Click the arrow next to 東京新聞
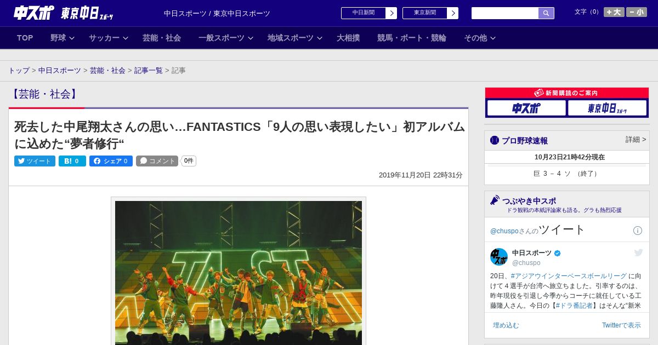Image resolution: width=658 pixels, height=345 pixels. pos(453,13)
